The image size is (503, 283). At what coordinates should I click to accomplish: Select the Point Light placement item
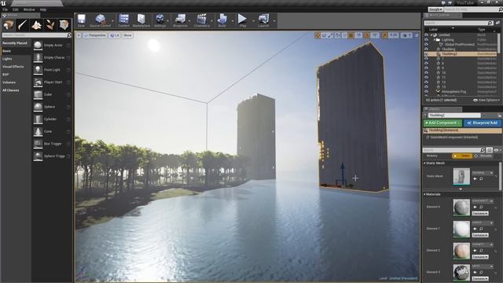pyautogui.click(x=52, y=70)
